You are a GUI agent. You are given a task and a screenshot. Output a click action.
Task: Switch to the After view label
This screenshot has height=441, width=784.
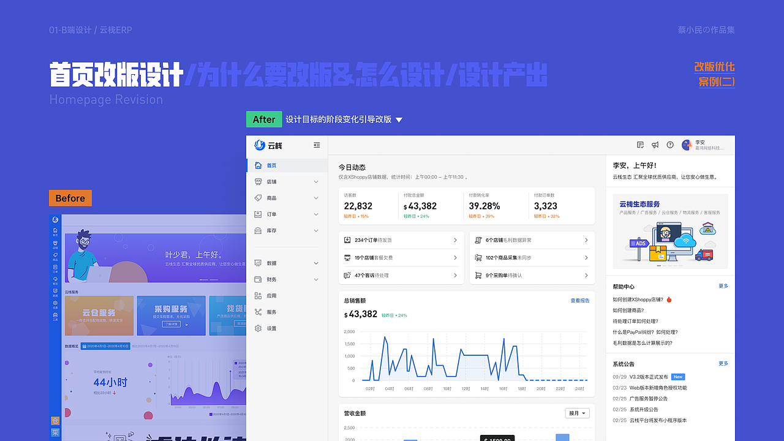(x=264, y=119)
